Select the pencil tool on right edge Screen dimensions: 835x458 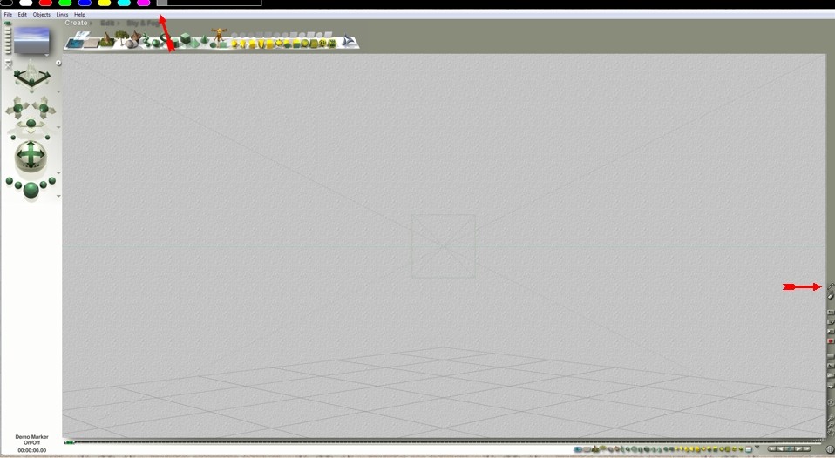(831, 286)
